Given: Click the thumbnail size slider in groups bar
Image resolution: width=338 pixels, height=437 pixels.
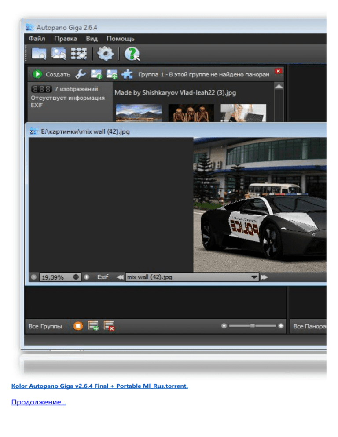Looking at the screenshot, I should tap(252, 326).
